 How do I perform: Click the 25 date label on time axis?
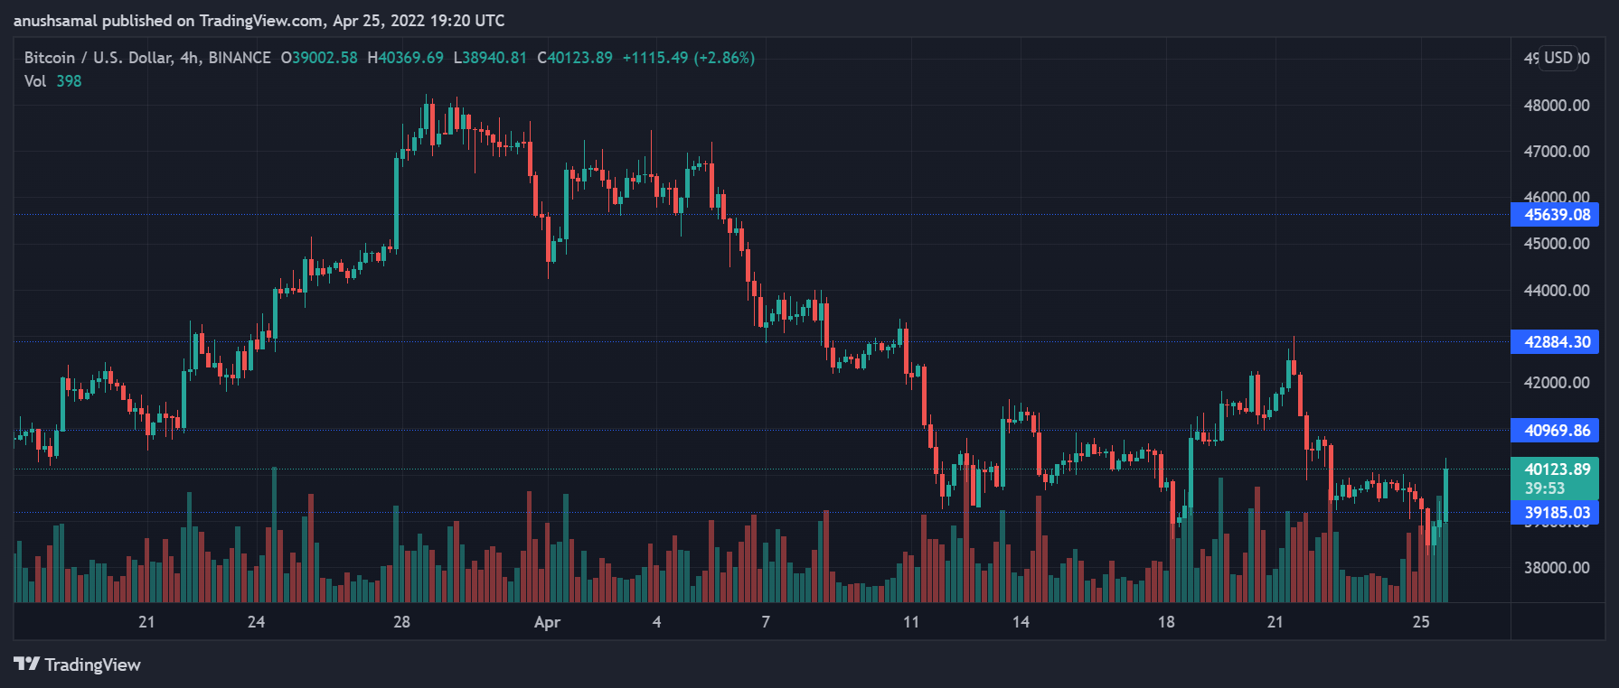click(x=1421, y=622)
